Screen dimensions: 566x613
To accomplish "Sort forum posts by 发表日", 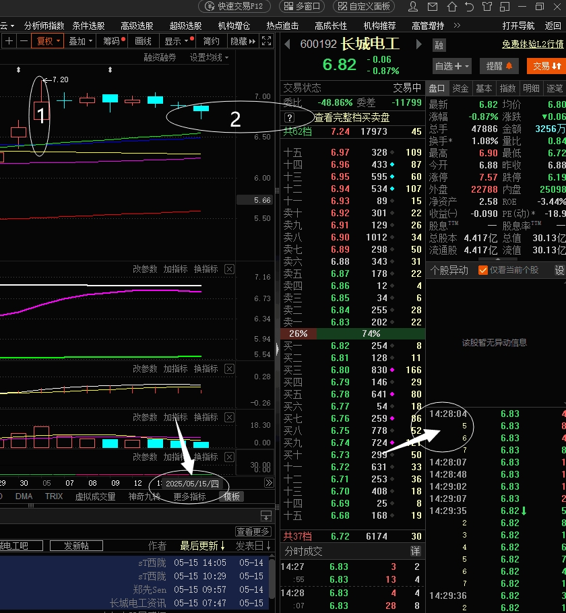I will coord(253,546).
